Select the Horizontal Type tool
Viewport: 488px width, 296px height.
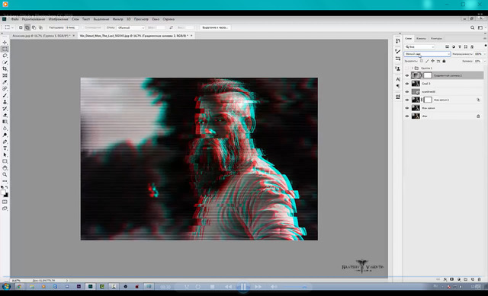5,148
